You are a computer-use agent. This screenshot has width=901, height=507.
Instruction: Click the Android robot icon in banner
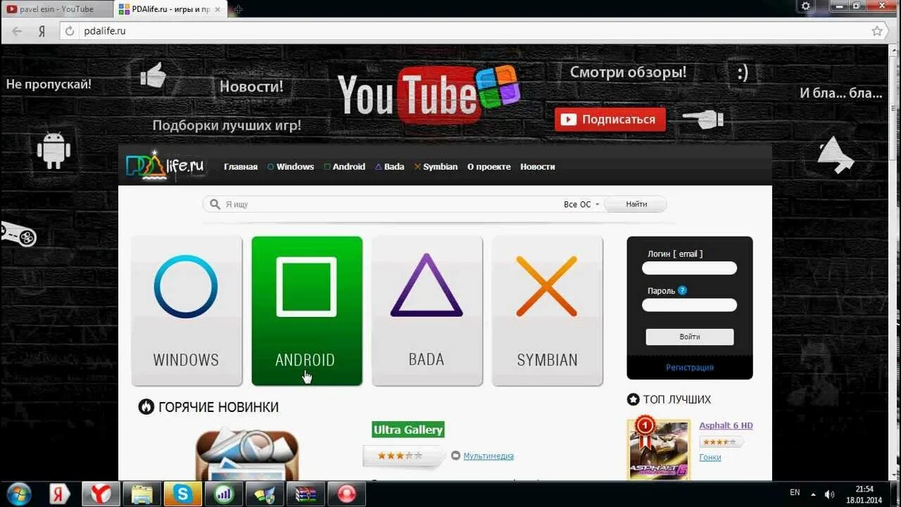(54, 150)
